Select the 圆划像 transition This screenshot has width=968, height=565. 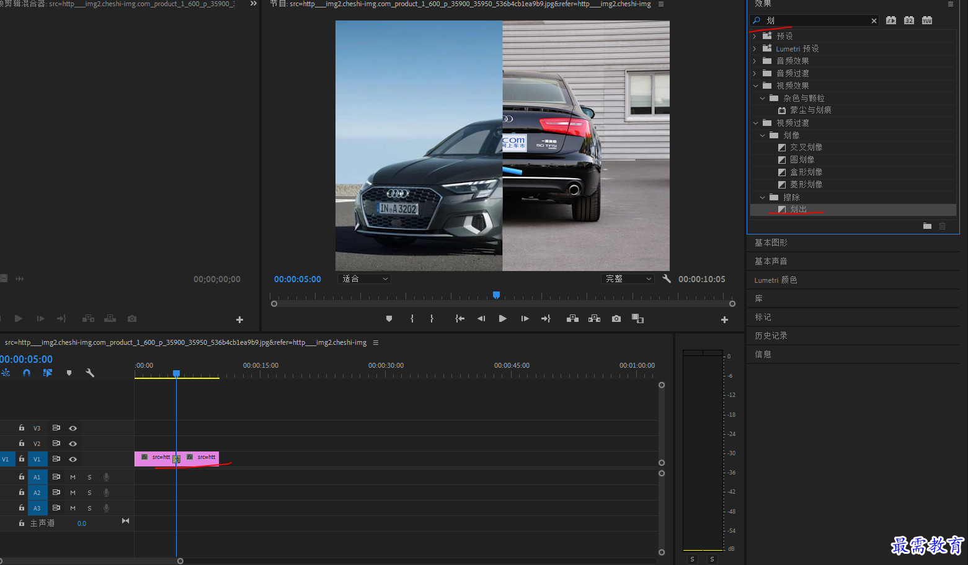(802, 160)
